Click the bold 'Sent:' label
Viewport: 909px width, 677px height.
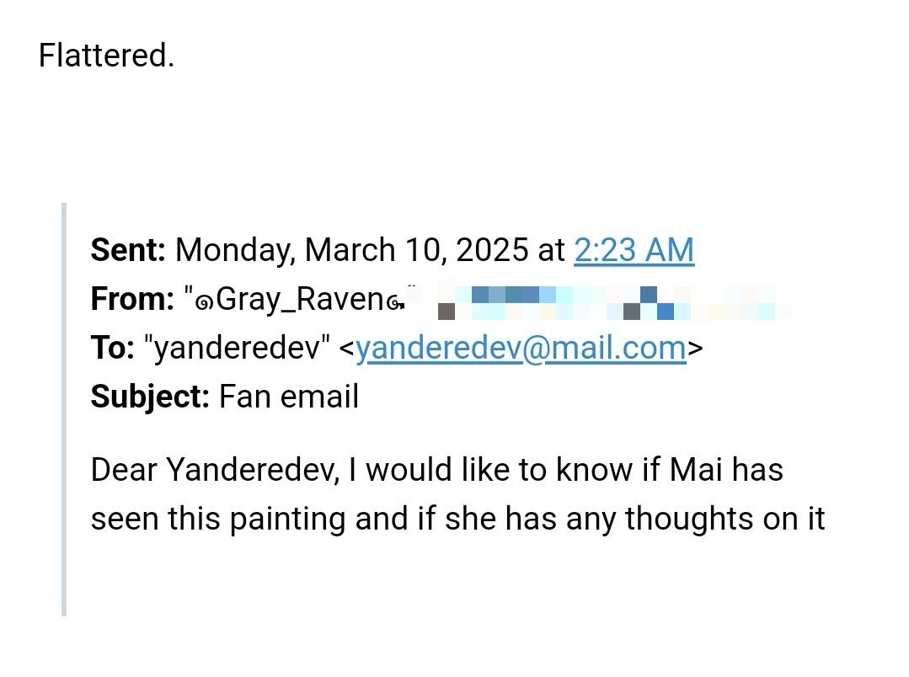tap(128, 250)
